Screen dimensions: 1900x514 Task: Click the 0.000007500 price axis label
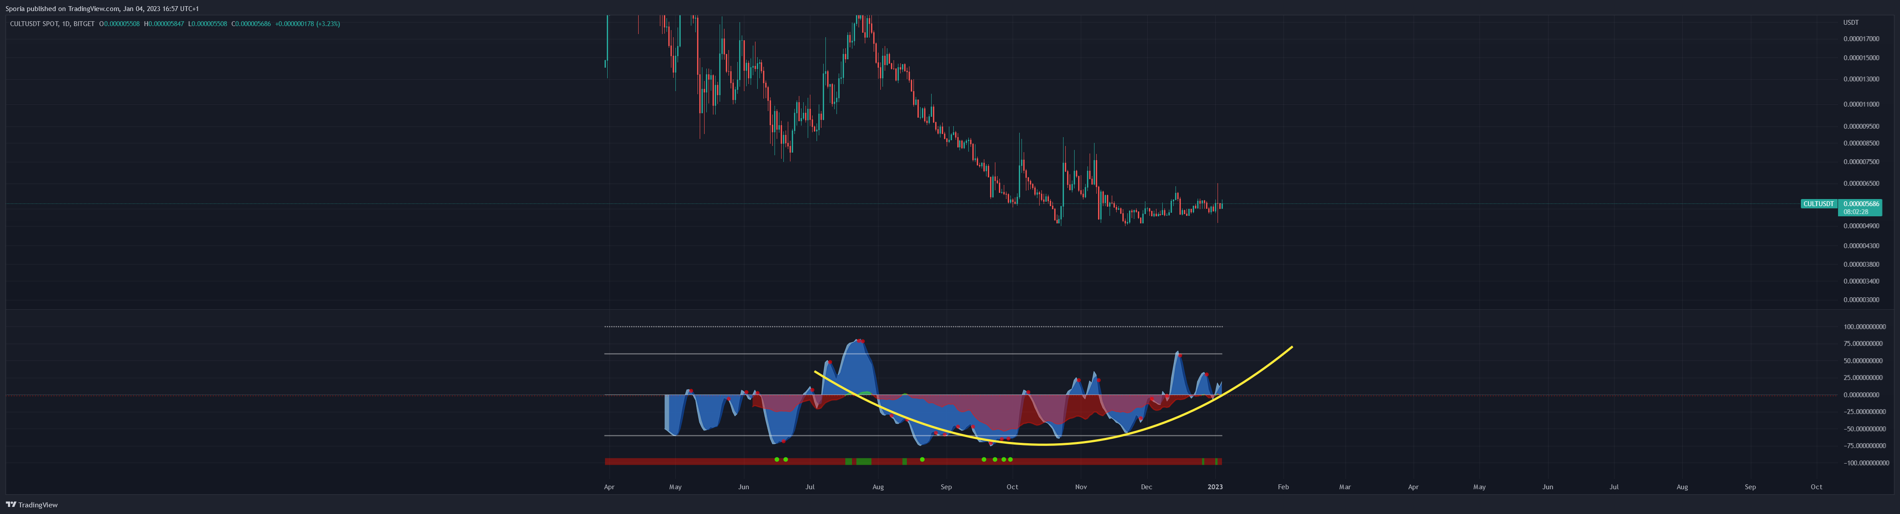point(1861,162)
